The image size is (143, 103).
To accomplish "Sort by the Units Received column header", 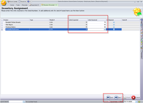I will (x=97, y=20).
